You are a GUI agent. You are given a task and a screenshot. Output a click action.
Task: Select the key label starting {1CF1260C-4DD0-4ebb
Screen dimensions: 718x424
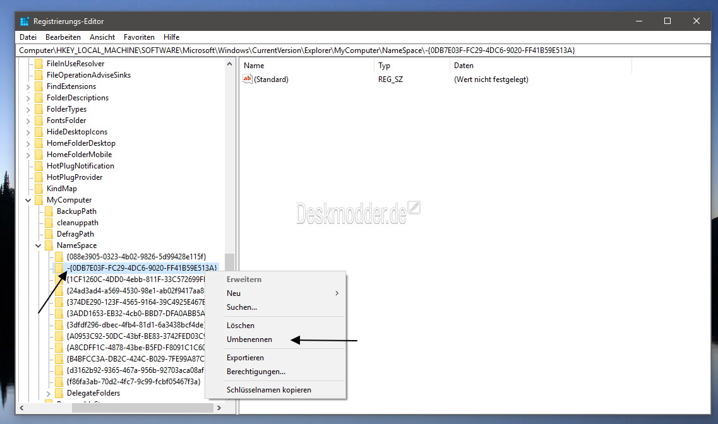136,279
